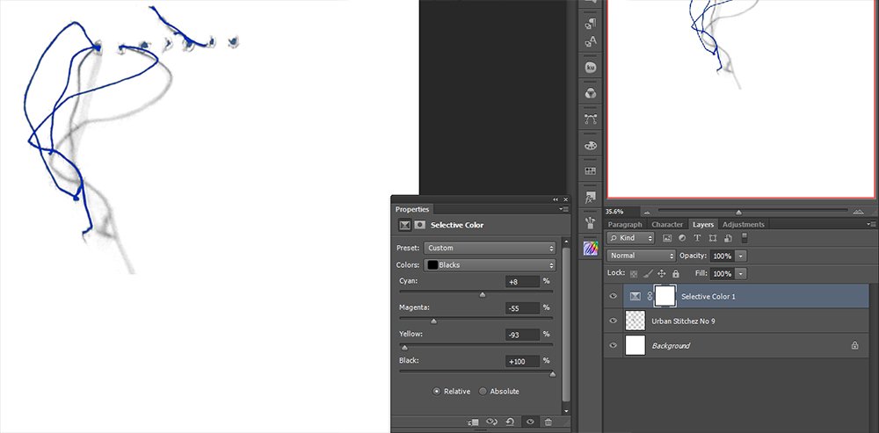Image resolution: width=879 pixels, height=433 pixels.
Task: Open the Preset Custom dropdown
Action: pos(490,248)
